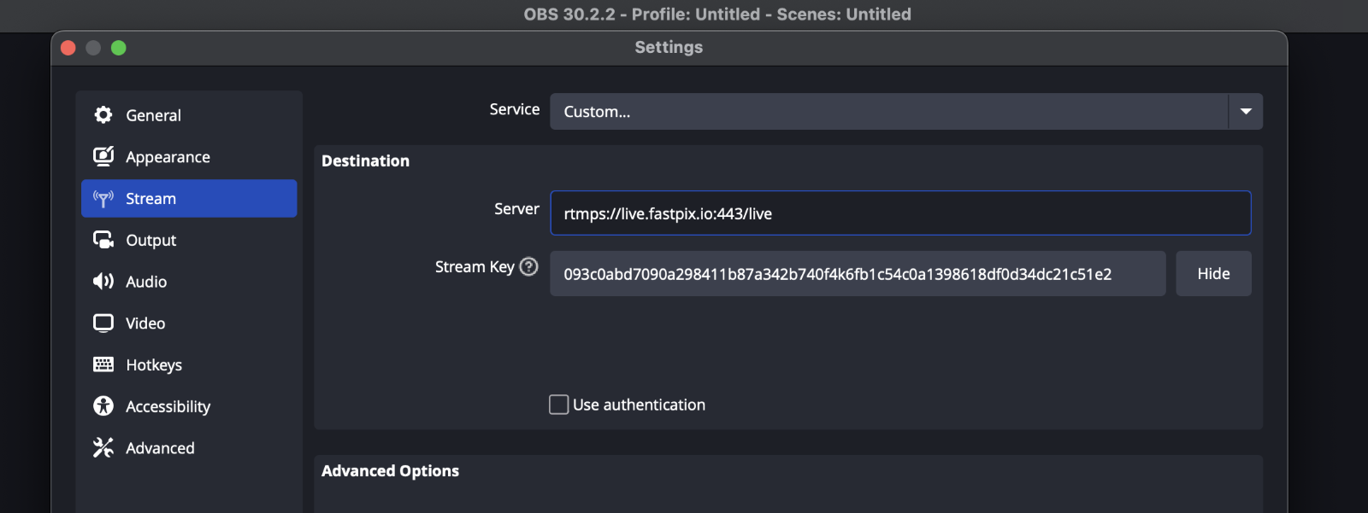Open Hotkeys settings page
1368x513 pixels.
coord(189,364)
